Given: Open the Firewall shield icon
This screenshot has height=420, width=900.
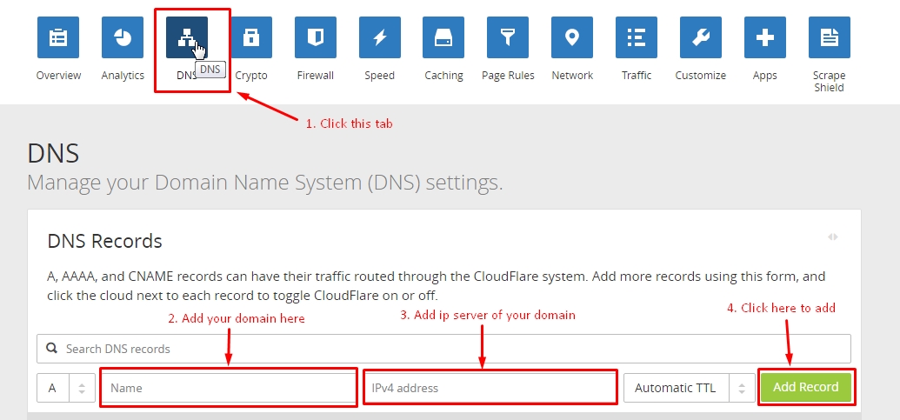Looking at the screenshot, I should (315, 37).
